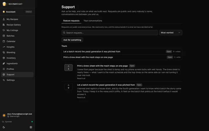Click the Open badge beside brew sheet title
The width and height of the screenshot is (209, 131).
coord(132,66)
